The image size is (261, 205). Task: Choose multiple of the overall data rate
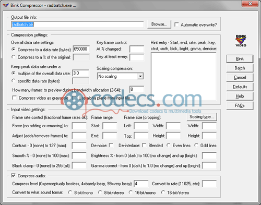[14, 73]
